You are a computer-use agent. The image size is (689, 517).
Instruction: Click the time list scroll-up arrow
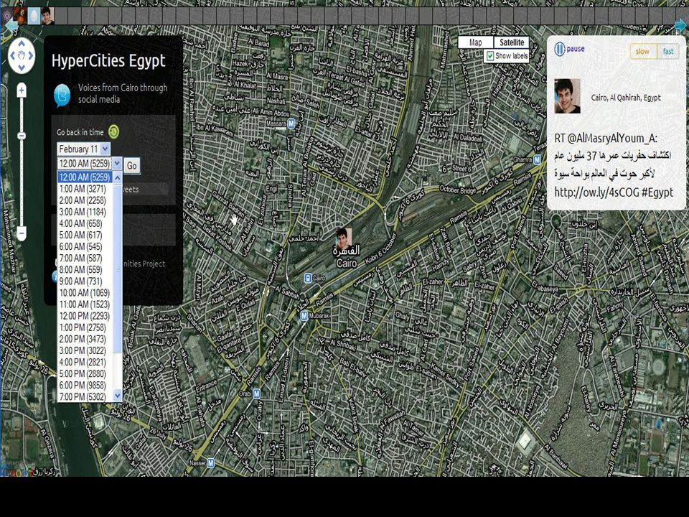(117, 177)
